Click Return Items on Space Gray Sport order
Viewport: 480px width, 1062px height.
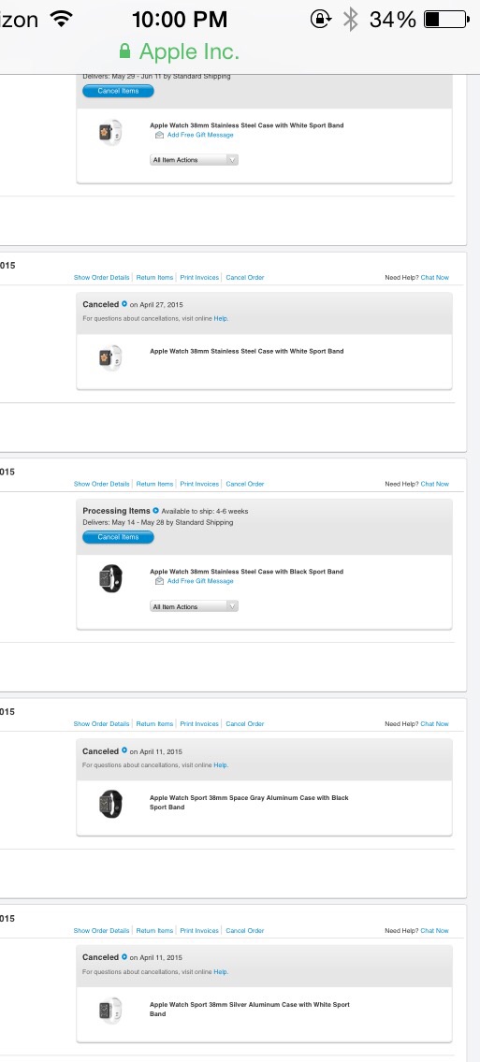155,724
